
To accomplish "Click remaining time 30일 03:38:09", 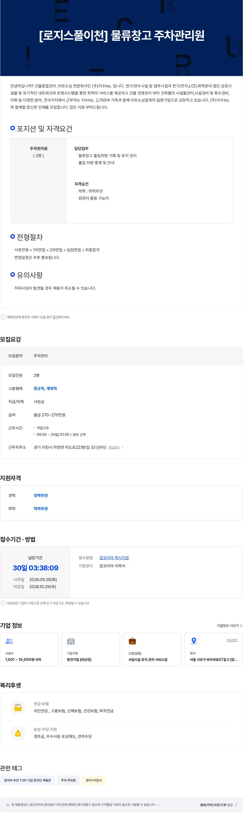I will point(35,568).
